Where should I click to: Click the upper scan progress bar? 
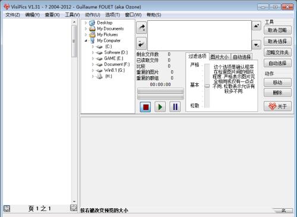click(160, 91)
